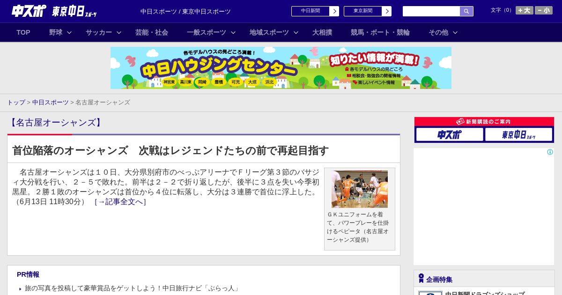Open 野球 navigation menu
This screenshot has width=562, height=295.
[56, 32]
